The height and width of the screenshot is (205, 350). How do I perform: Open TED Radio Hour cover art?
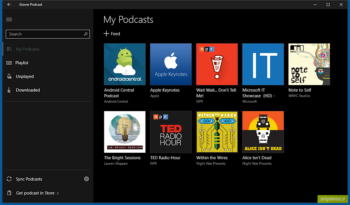click(x=171, y=132)
